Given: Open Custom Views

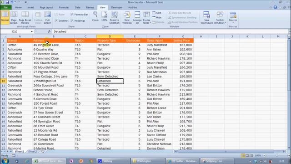Looking at the screenshot, I should 38,17.
